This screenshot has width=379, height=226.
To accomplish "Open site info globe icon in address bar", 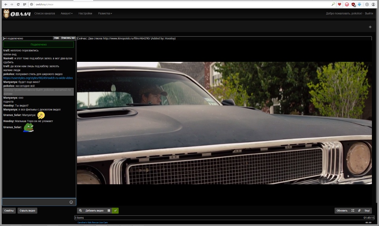I will 32,4.
